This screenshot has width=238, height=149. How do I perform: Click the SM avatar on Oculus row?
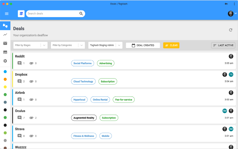[225, 111]
